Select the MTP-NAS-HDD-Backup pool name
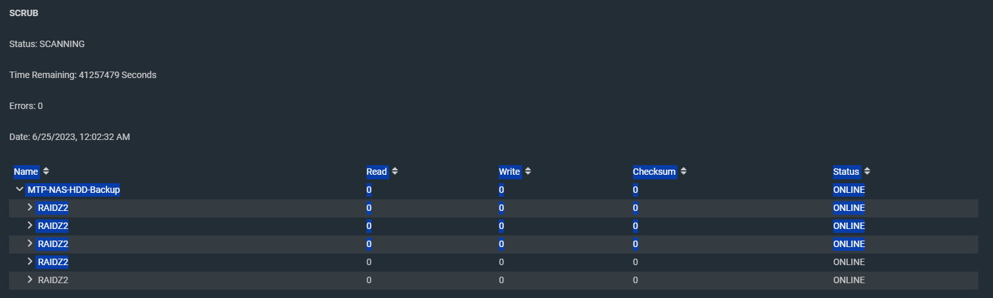This screenshot has height=298, width=993. point(74,190)
